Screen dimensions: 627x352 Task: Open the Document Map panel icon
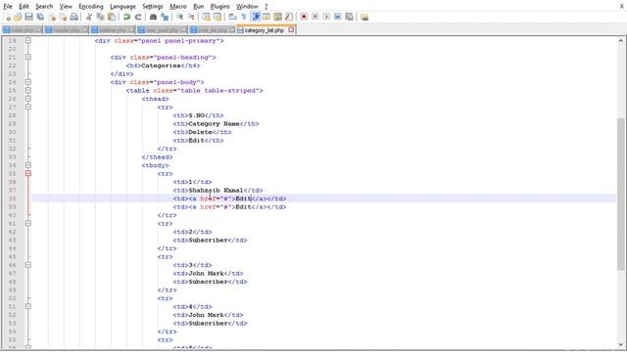coord(277,17)
